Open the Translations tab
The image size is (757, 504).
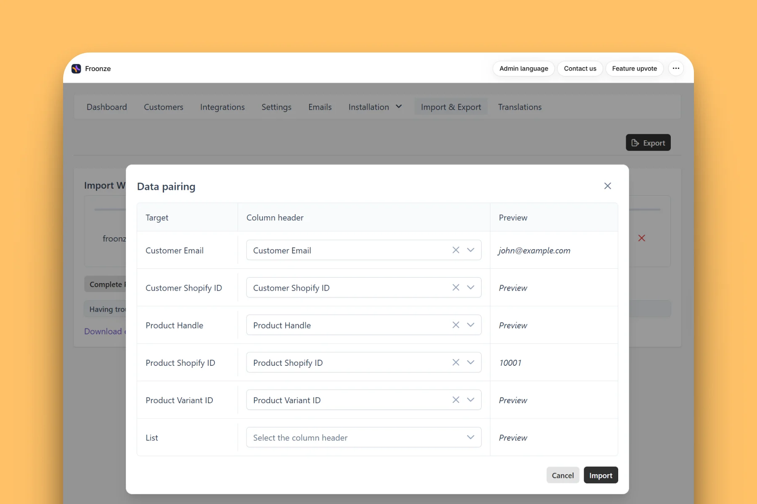tap(520, 107)
